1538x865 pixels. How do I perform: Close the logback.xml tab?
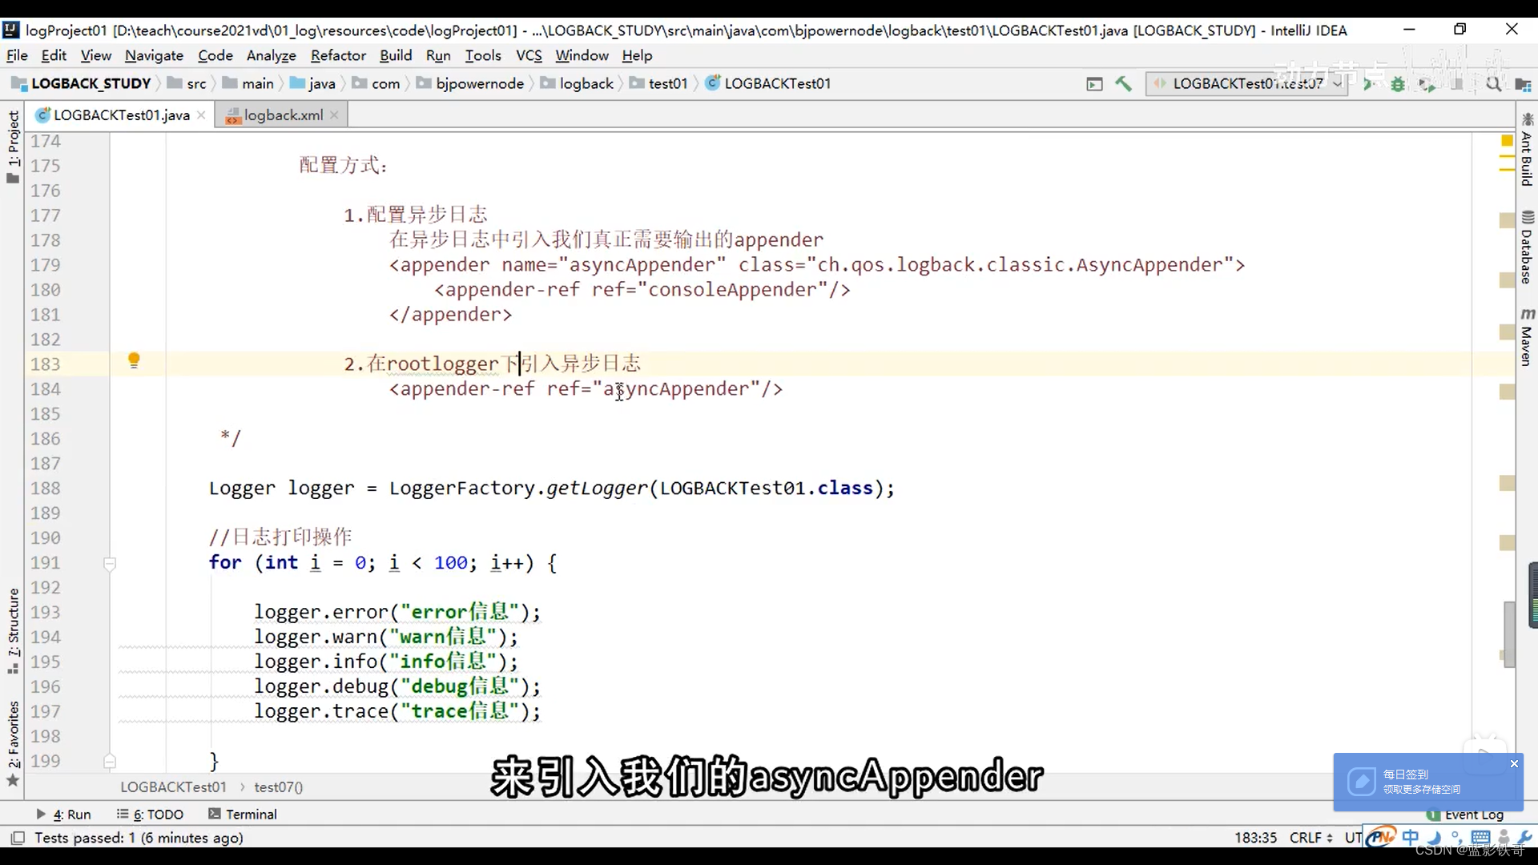334,115
